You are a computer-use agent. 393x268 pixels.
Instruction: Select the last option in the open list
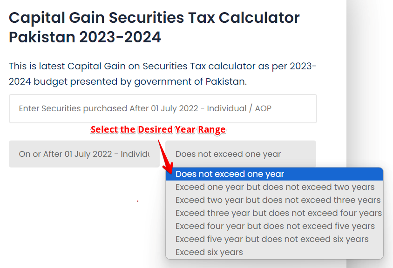click(x=208, y=252)
